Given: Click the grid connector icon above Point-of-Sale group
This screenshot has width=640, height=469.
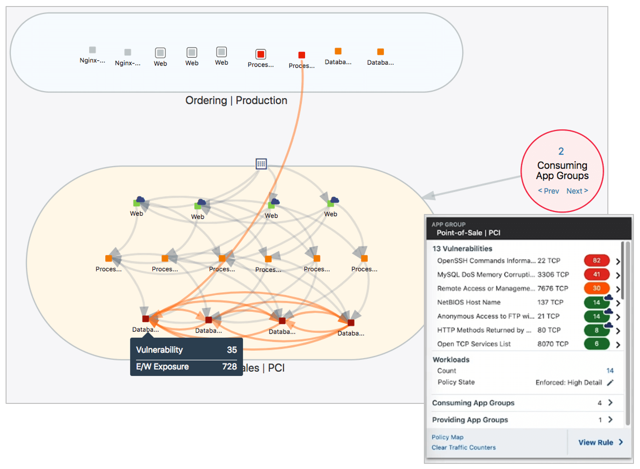Looking at the screenshot, I should tap(261, 164).
